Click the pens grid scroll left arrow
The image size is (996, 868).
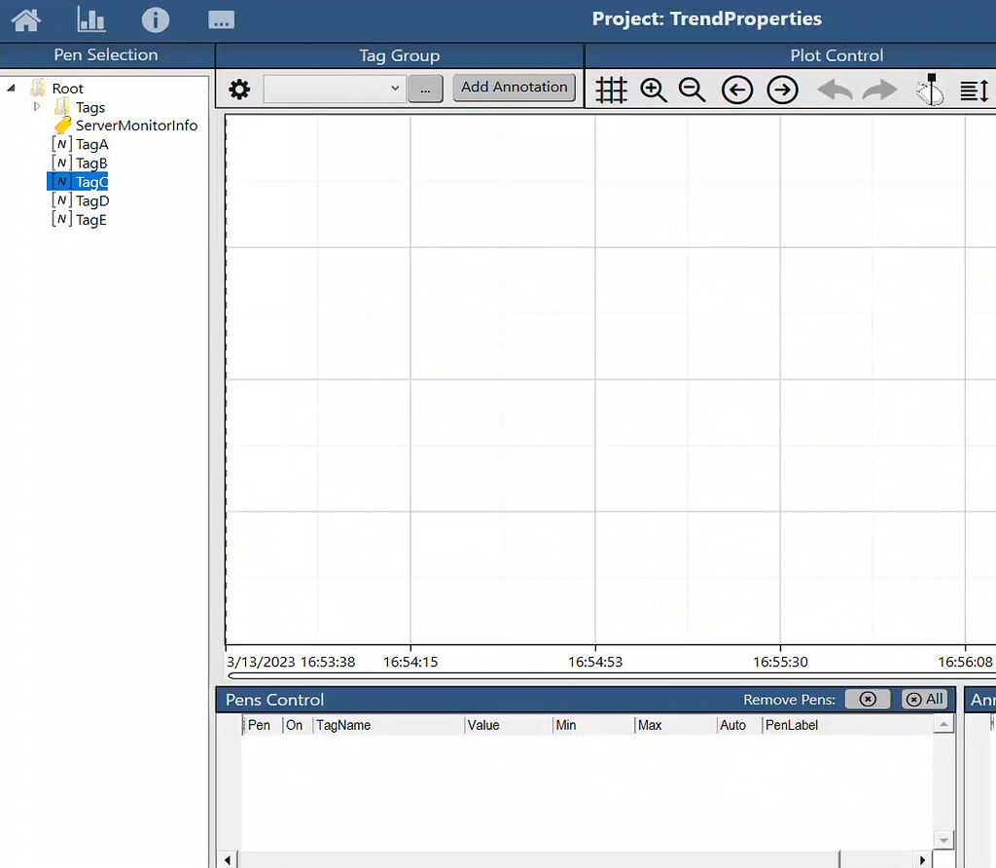[x=228, y=860]
